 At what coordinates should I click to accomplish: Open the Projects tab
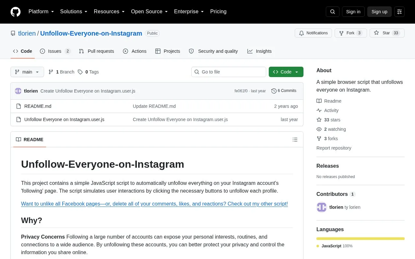click(x=168, y=51)
